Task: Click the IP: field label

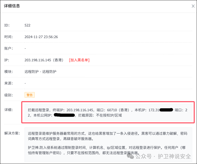Action: [7, 60]
